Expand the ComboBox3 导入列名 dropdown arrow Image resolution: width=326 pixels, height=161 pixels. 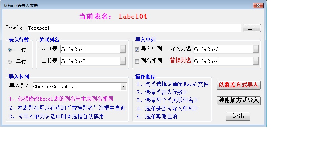click(256, 49)
